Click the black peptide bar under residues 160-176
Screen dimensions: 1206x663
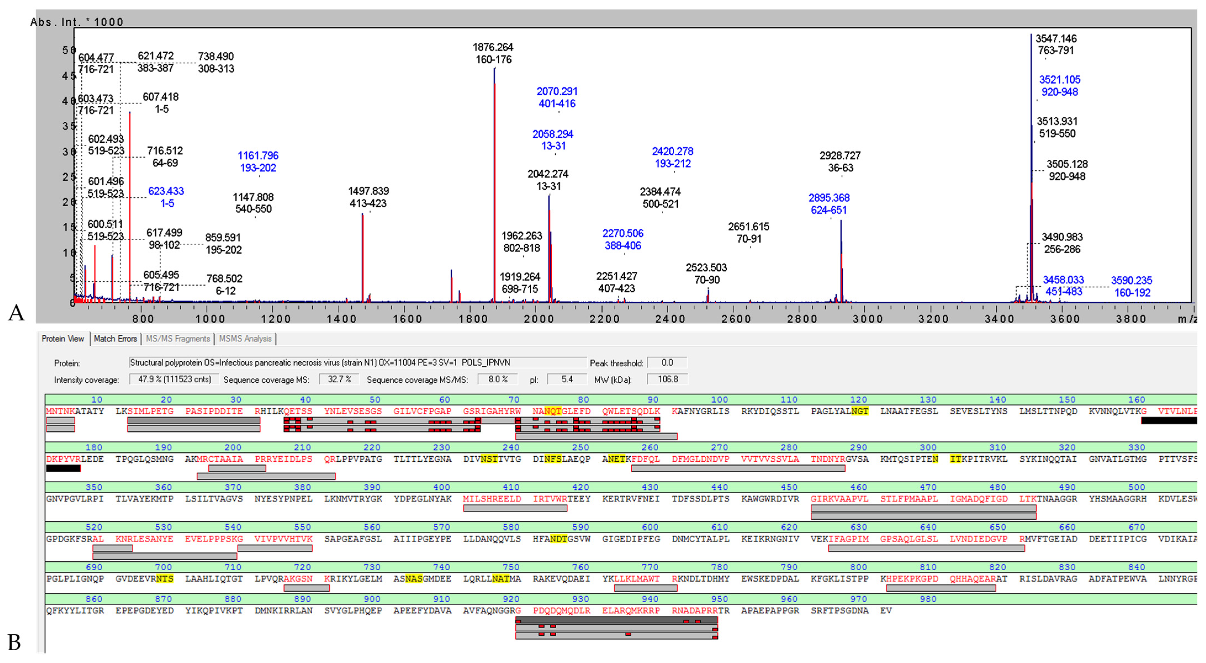tap(1169, 421)
